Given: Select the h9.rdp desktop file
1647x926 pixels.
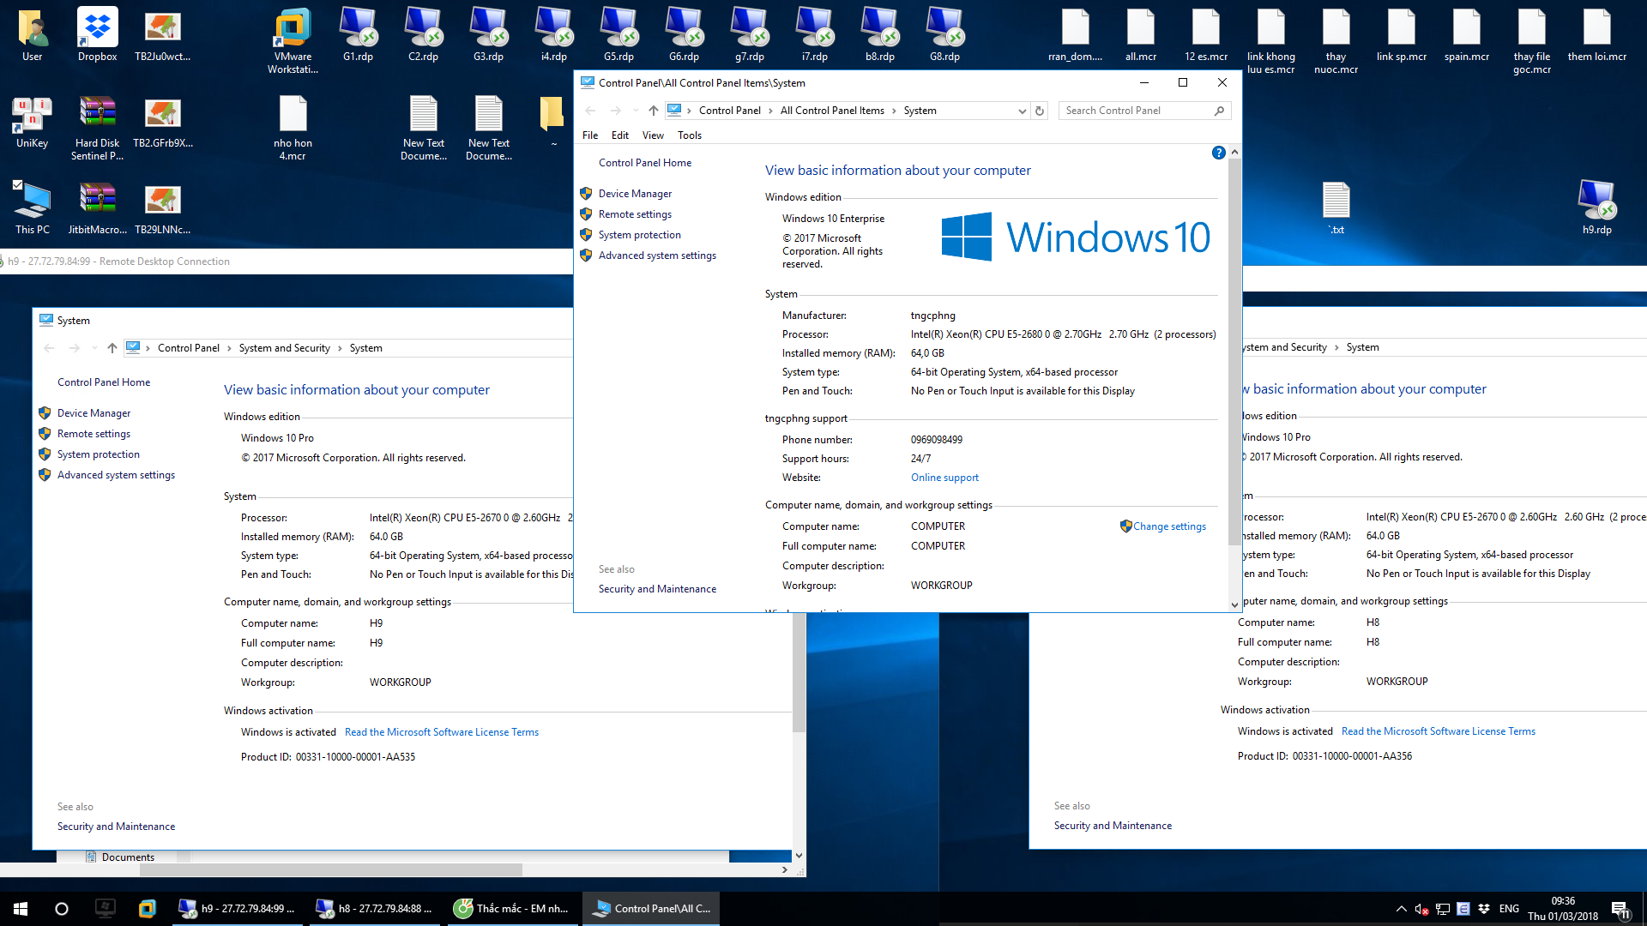Looking at the screenshot, I should pyautogui.click(x=1596, y=207).
